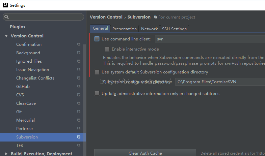Screen dimensions: 265x156
Task: Open the Presentation tab
Action: (x=124, y=29)
